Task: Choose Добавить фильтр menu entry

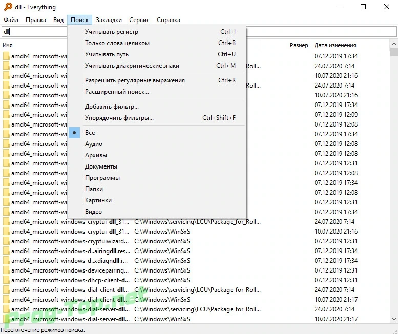Action: coord(157,107)
